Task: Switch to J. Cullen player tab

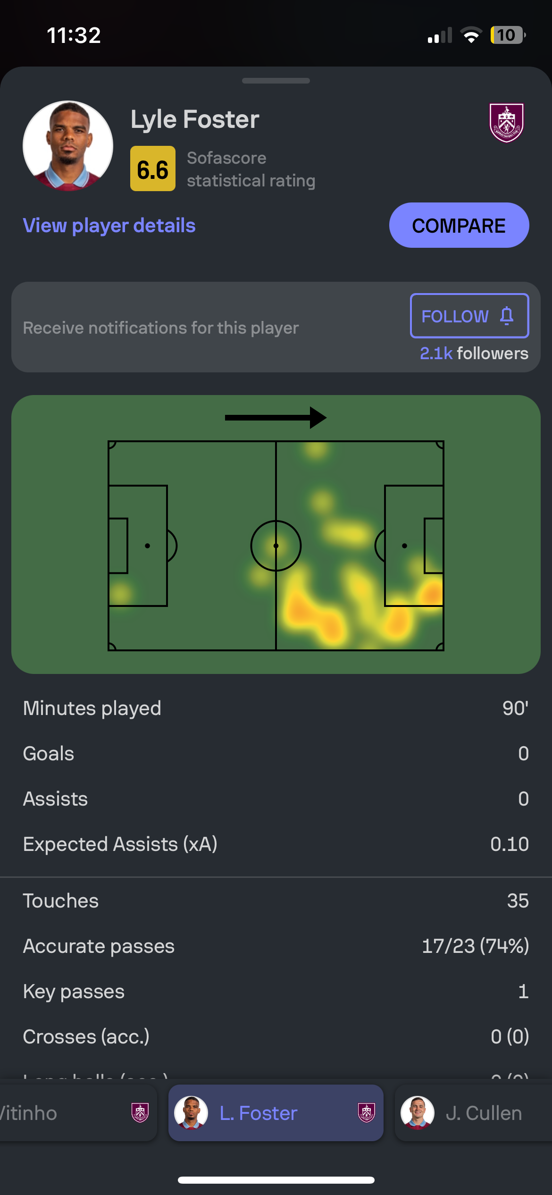Action: pos(473,1113)
